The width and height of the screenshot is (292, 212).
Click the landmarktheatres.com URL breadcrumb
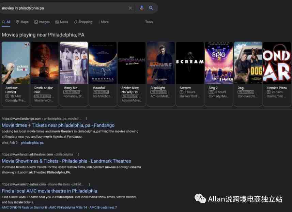click(x=37, y=155)
